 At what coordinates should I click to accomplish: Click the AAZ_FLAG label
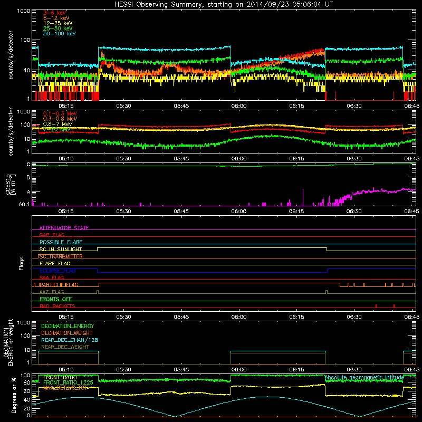tap(52, 292)
